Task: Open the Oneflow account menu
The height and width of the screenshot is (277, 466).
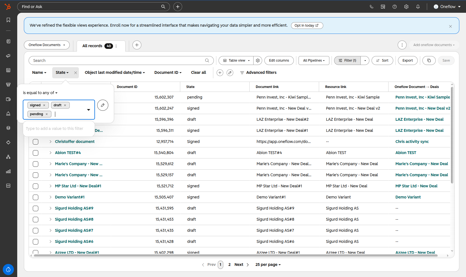Action: [x=447, y=7]
